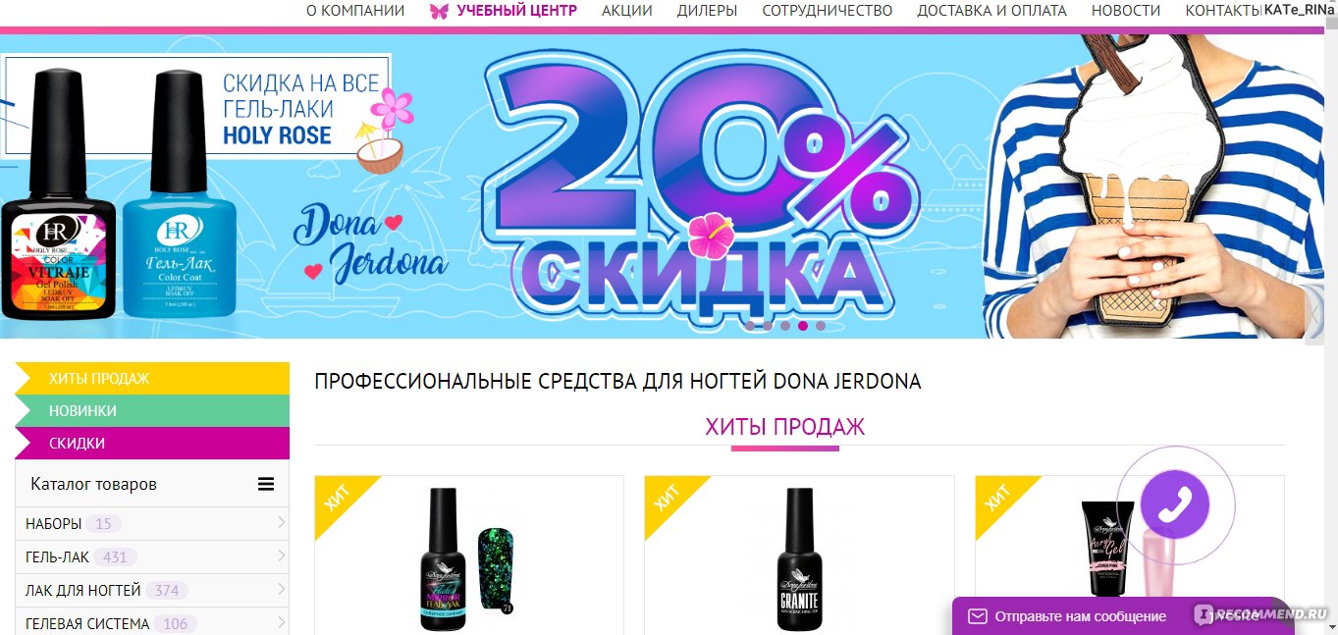Click the purple phone callback icon
Image resolution: width=1338 pixels, height=635 pixels.
(x=1175, y=504)
